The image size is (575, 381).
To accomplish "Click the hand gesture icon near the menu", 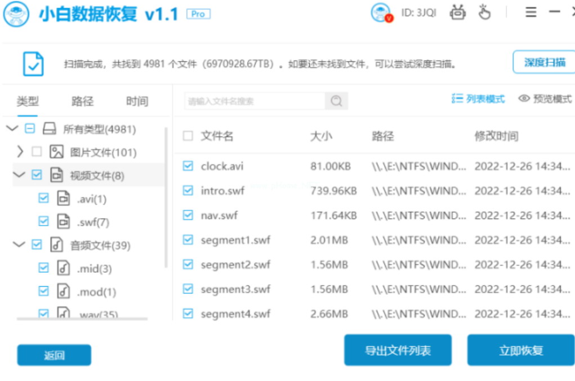I will tap(485, 12).
